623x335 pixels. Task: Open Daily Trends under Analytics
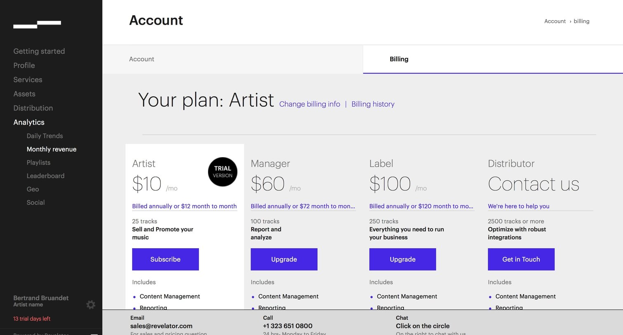[45, 136]
